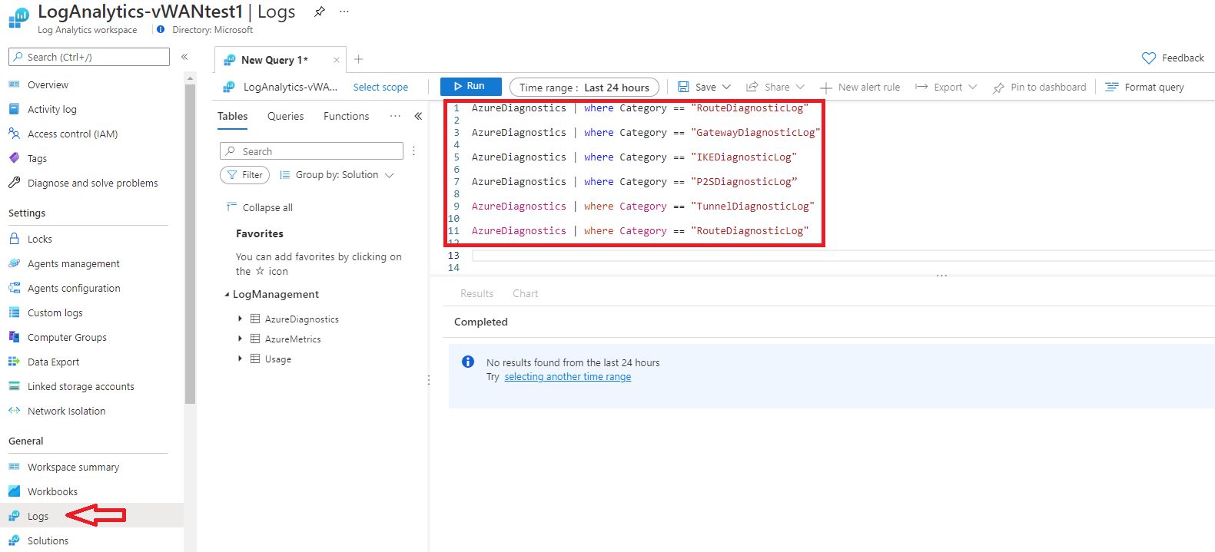Click selecting another time range link

(567, 377)
